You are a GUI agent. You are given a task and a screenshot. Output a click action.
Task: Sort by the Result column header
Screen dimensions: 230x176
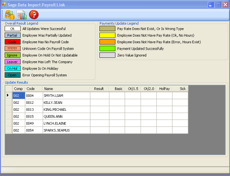click(x=100, y=89)
